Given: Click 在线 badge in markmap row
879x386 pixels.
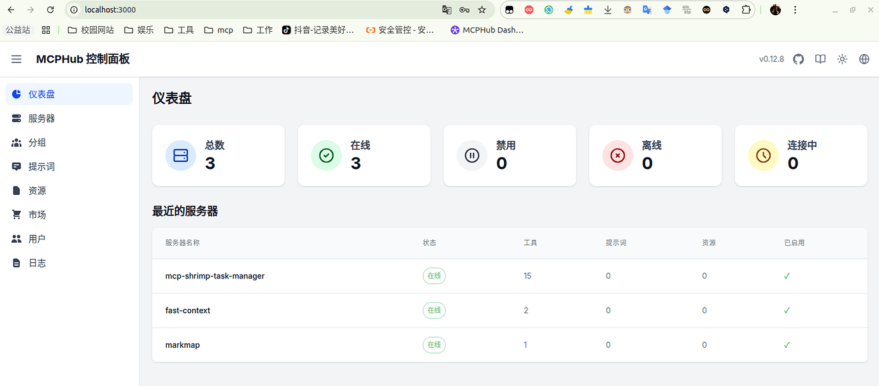Looking at the screenshot, I should coord(434,345).
